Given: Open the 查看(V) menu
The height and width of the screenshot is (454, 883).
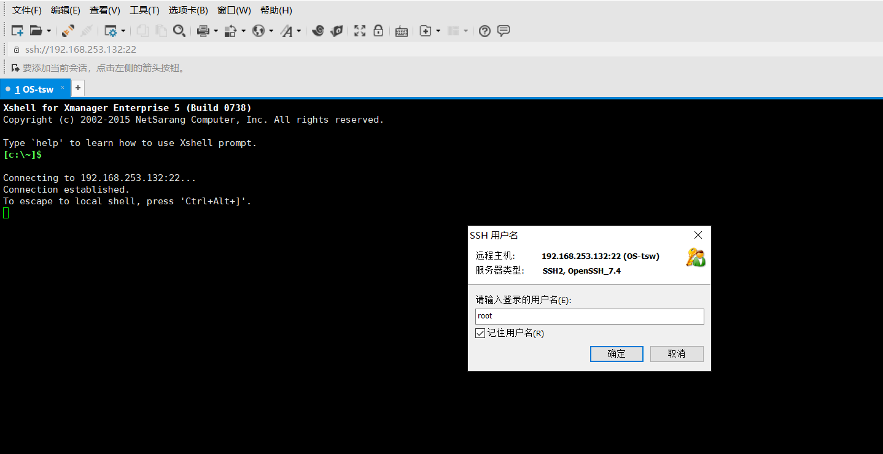Looking at the screenshot, I should click(x=105, y=10).
